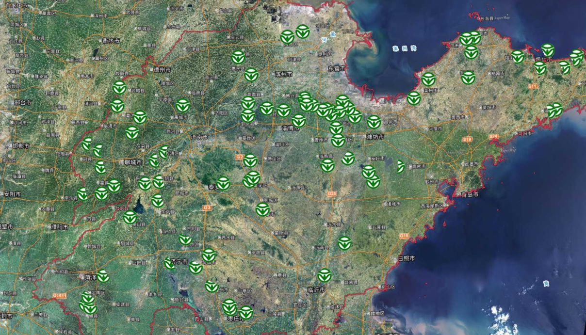Click the green marker directly above 莱州市 label
Image resolution: width=586 pixels, height=335 pixels.
click(428, 79)
